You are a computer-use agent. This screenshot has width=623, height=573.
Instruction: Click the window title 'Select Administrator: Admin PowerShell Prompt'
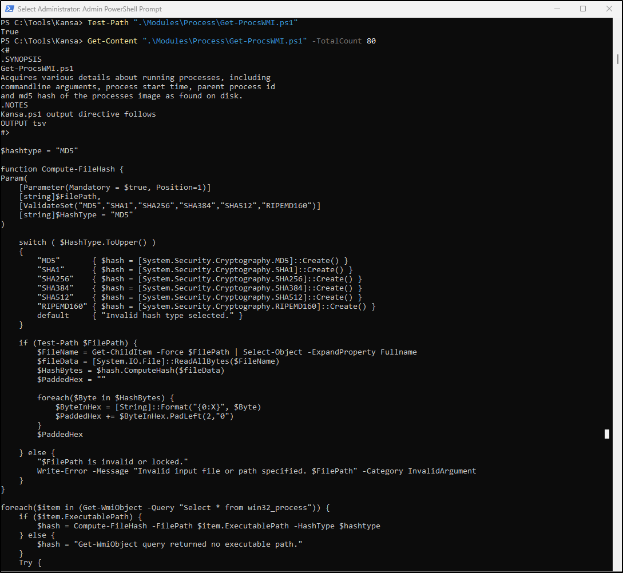[90, 9]
